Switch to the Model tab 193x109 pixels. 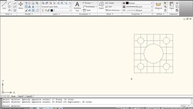(13, 96)
